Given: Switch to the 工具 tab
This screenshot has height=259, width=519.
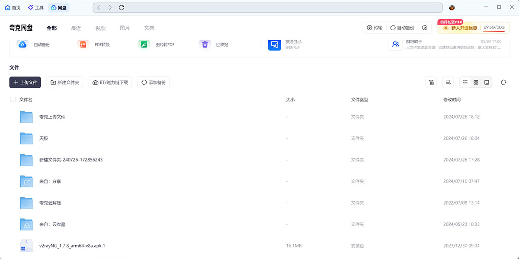Looking at the screenshot, I should (x=35, y=8).
